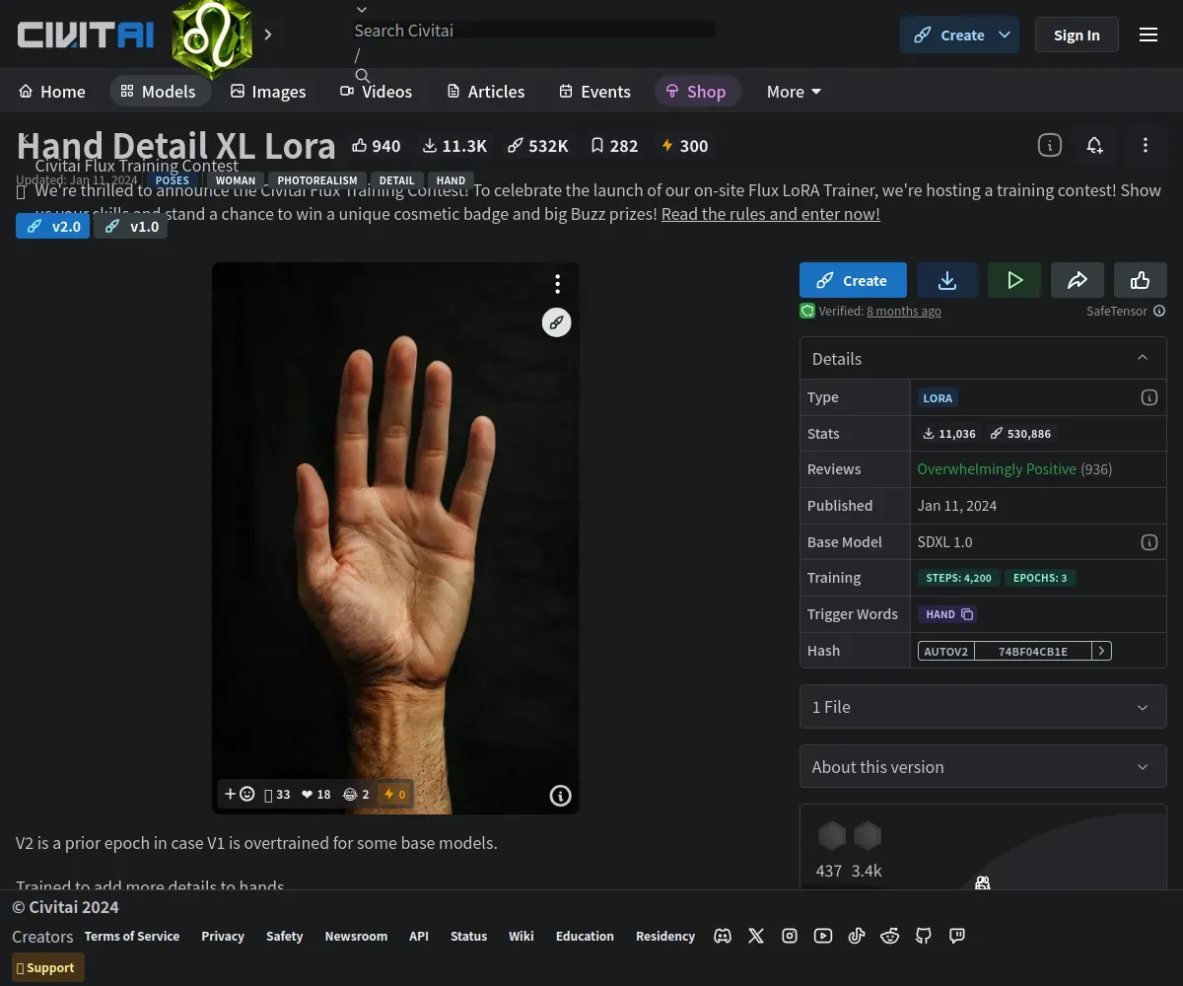This screenshot has height=986, width=1183.
Task: Open the X (Twitter) footer icon
Action: coord(756,936)
